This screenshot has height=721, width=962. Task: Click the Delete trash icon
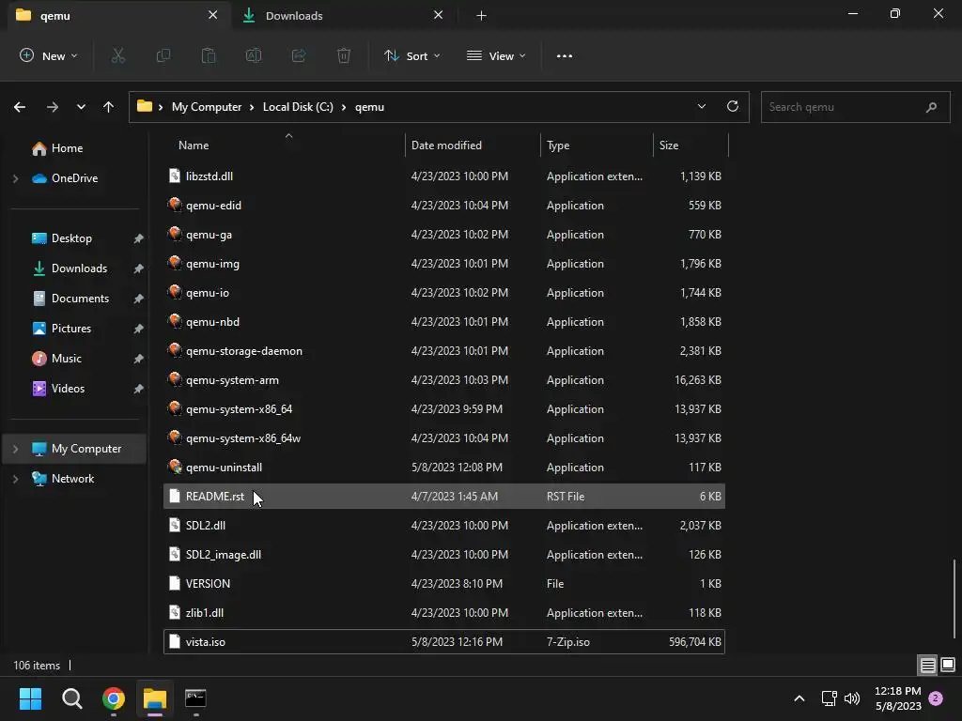click(x=344, y=55)
